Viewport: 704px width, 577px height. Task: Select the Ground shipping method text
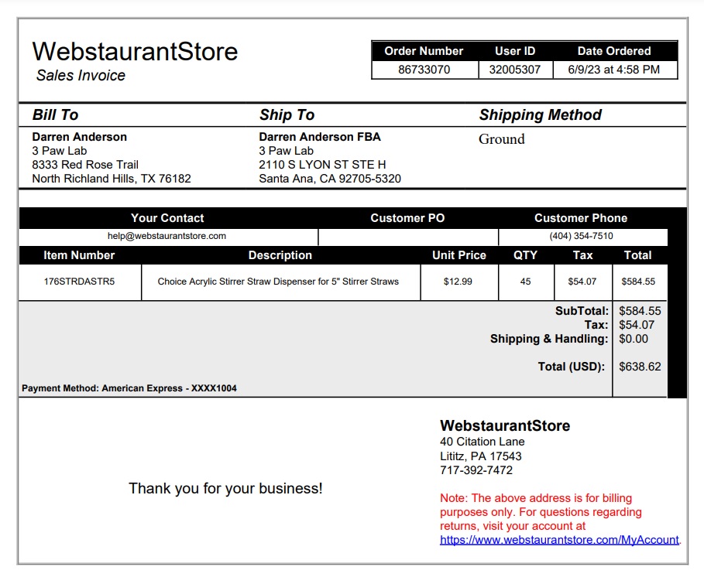point(502,139)
